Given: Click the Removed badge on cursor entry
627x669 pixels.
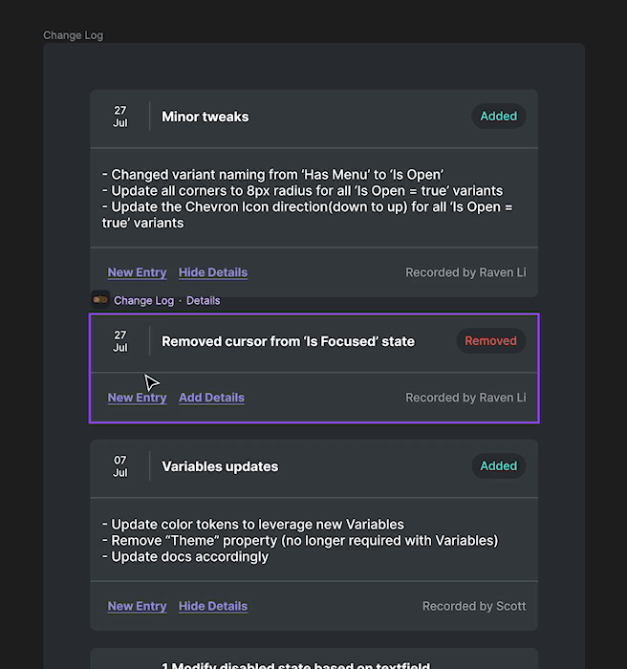Looking at the screenshot, I should [491, 340].
